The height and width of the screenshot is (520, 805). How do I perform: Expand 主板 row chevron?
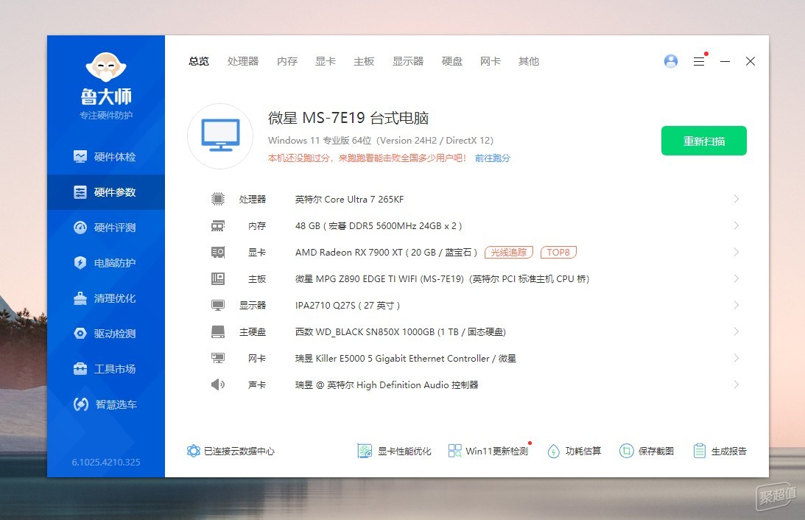coord(737,278)
